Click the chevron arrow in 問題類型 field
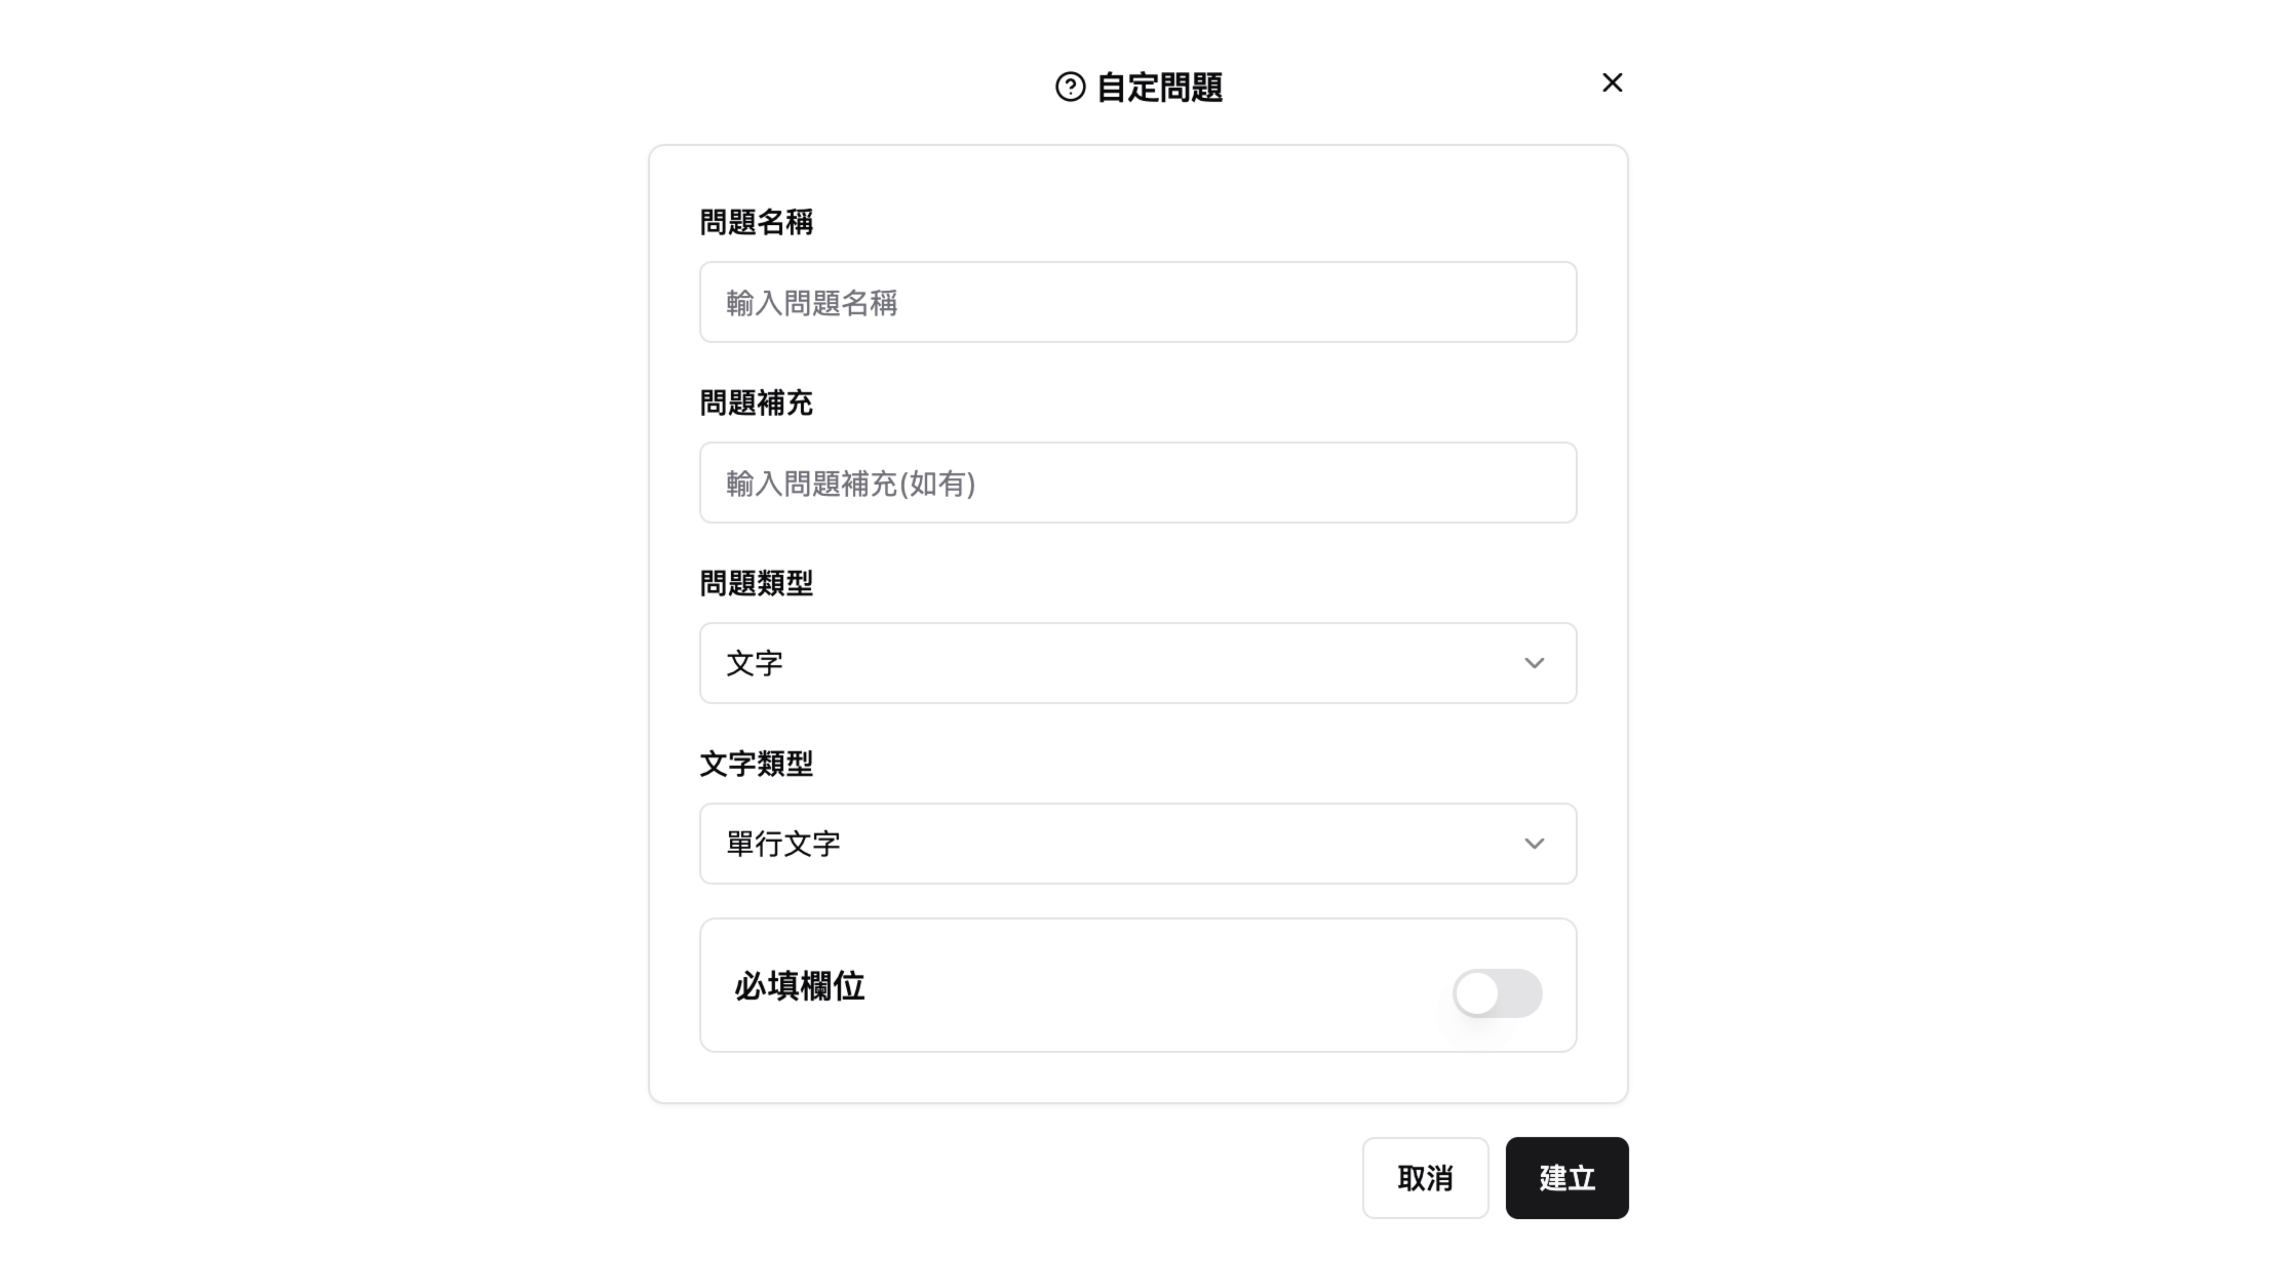 tap(1534, 663)
